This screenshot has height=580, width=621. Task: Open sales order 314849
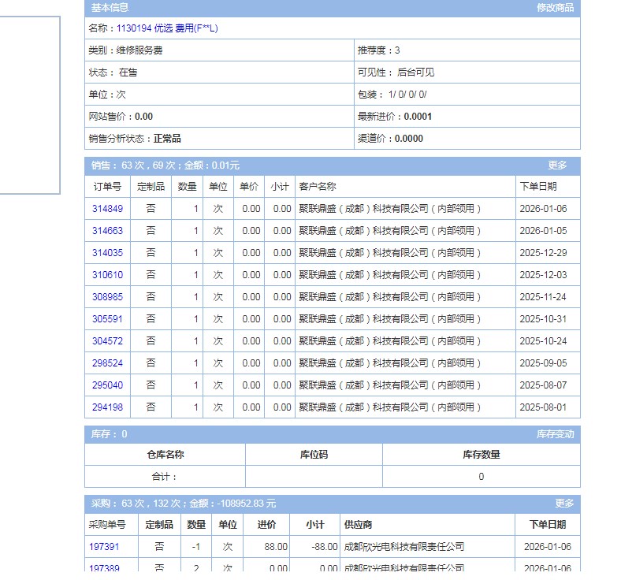pyautogui.click(x=107, y=209)
